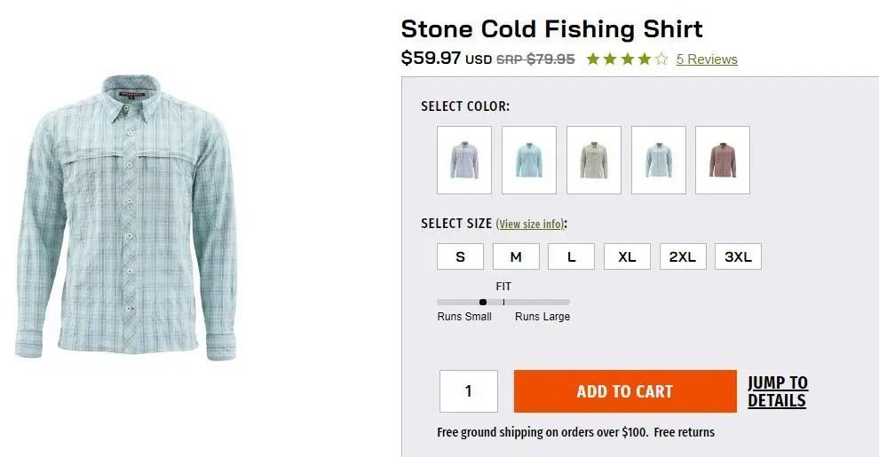Pick size L
The height and width of the screenshot is (457, 879).
[x=571, y=257]
